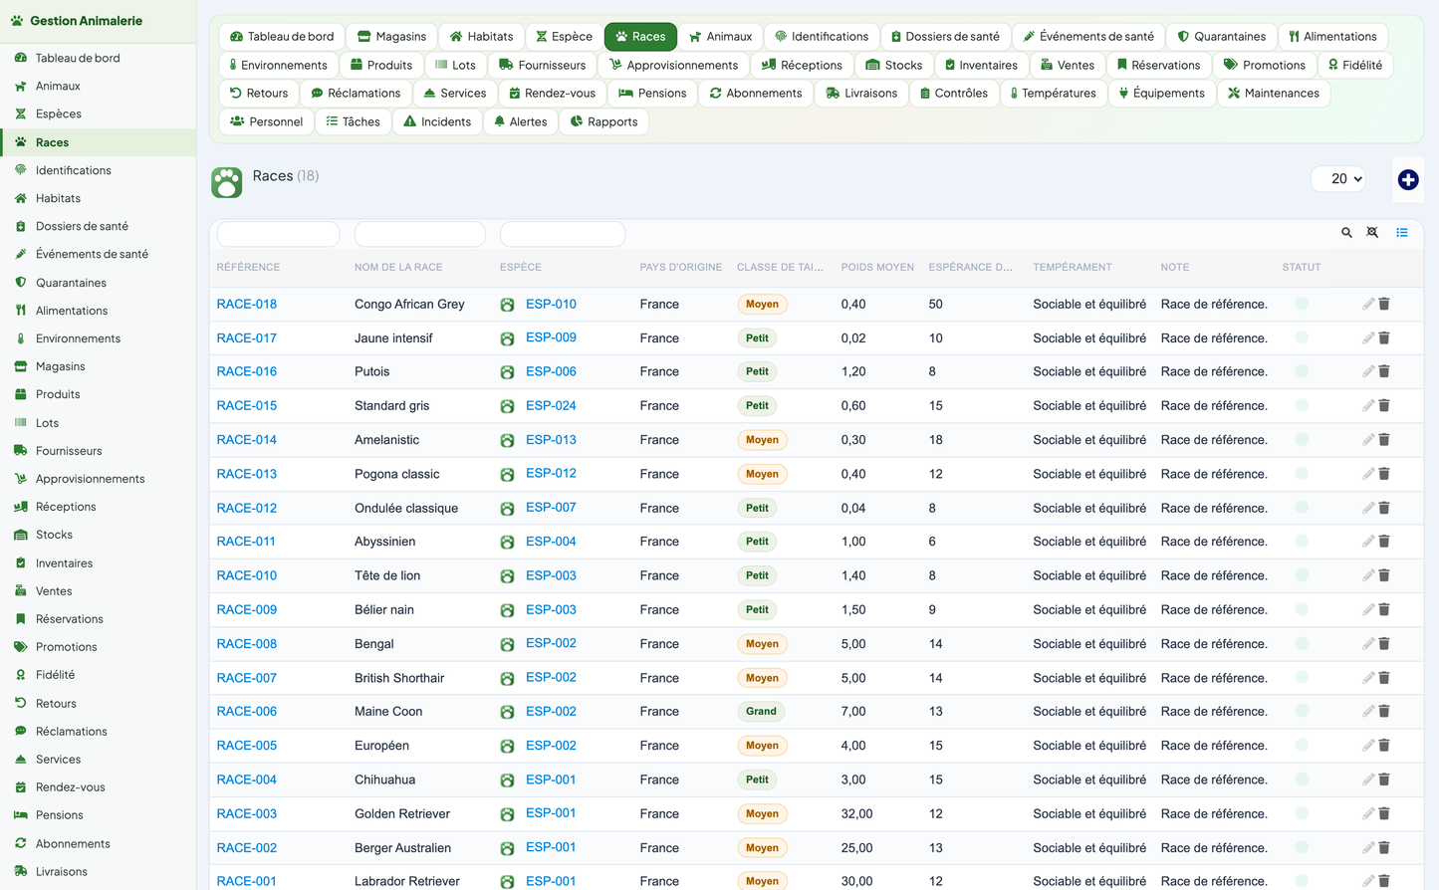Viewport: 1439px width, 890px height.
Task: Delete the Maine Coon row trash icon
Action: (x=1384, y=712)
